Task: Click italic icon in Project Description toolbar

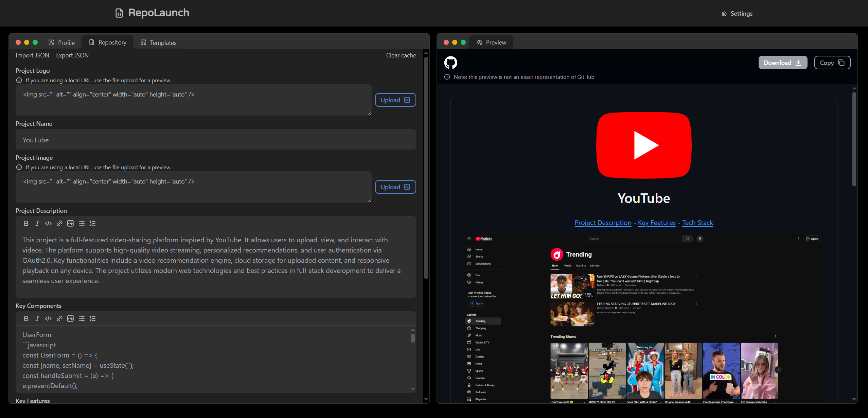Action: 37,223
